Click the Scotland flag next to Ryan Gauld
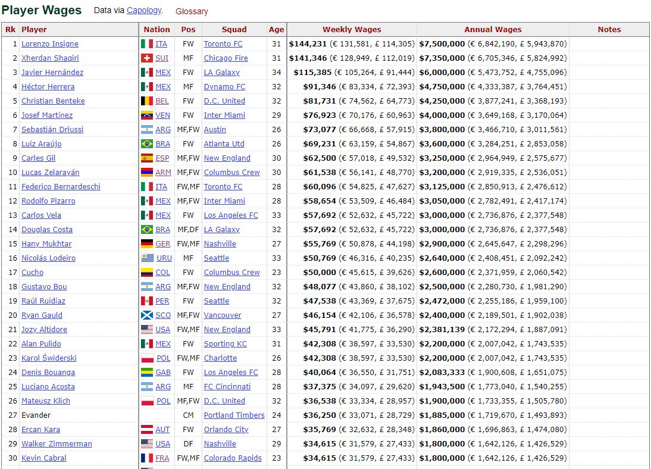This screenshot has height=469, width=651. click(146, 315)
